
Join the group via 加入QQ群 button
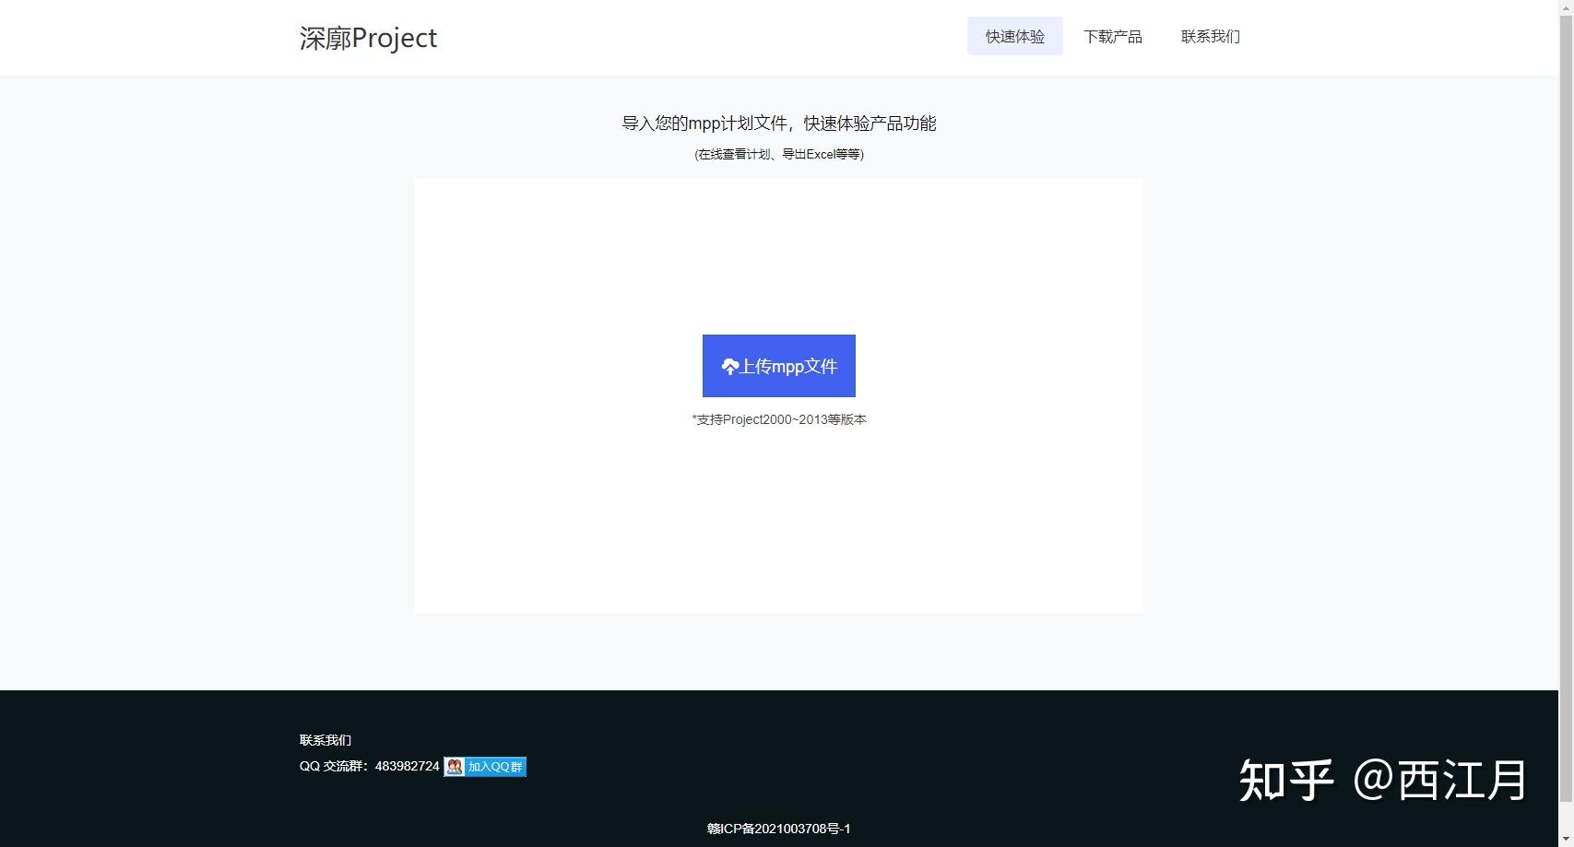point(485,767)
